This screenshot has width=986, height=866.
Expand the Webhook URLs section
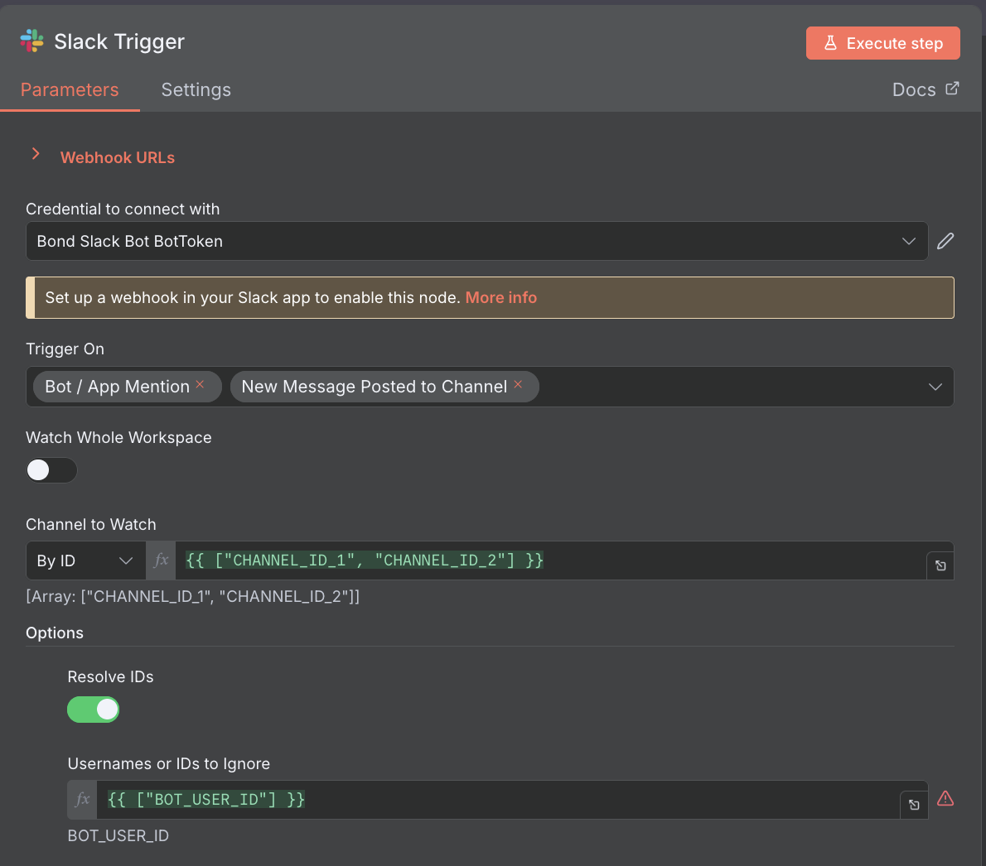[x=36, y=153]
